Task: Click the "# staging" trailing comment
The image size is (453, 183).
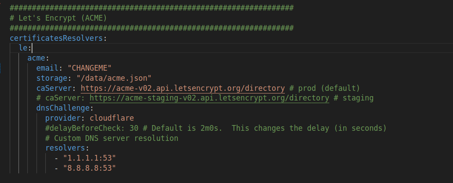Action: tap(354, 98)
